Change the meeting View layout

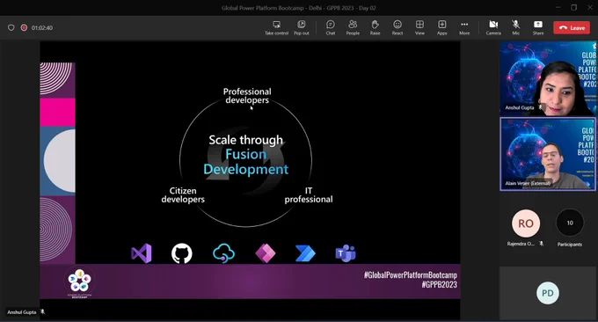tap(419, 28)
